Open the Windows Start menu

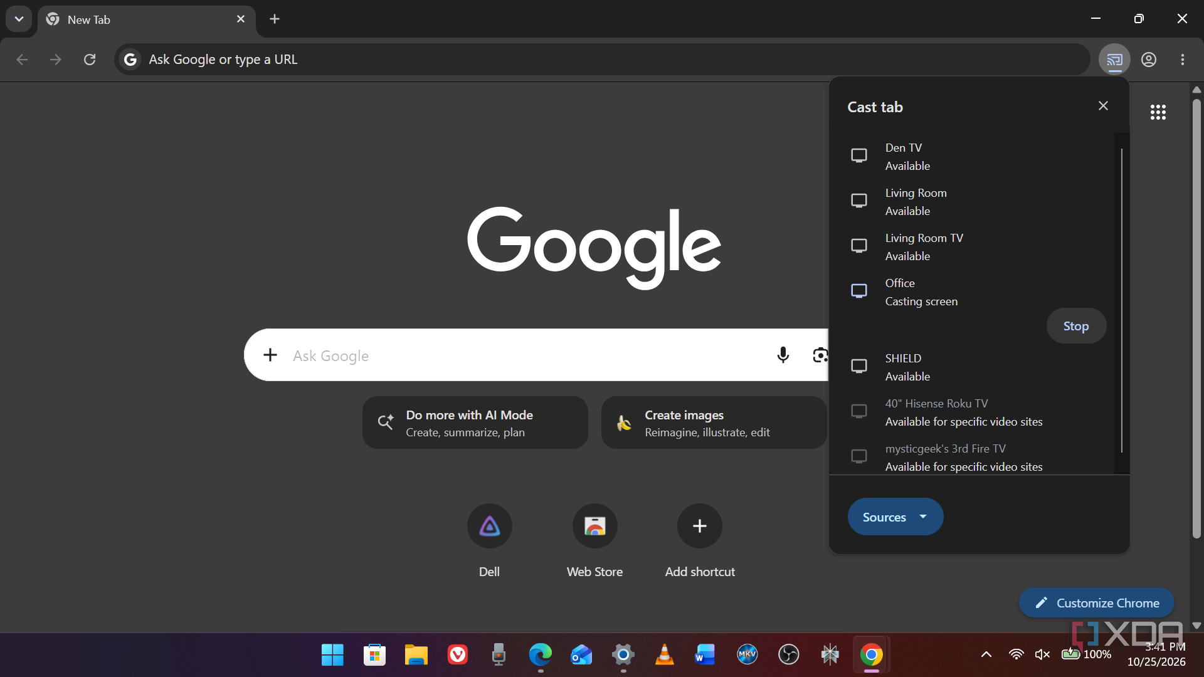point(332,655)
